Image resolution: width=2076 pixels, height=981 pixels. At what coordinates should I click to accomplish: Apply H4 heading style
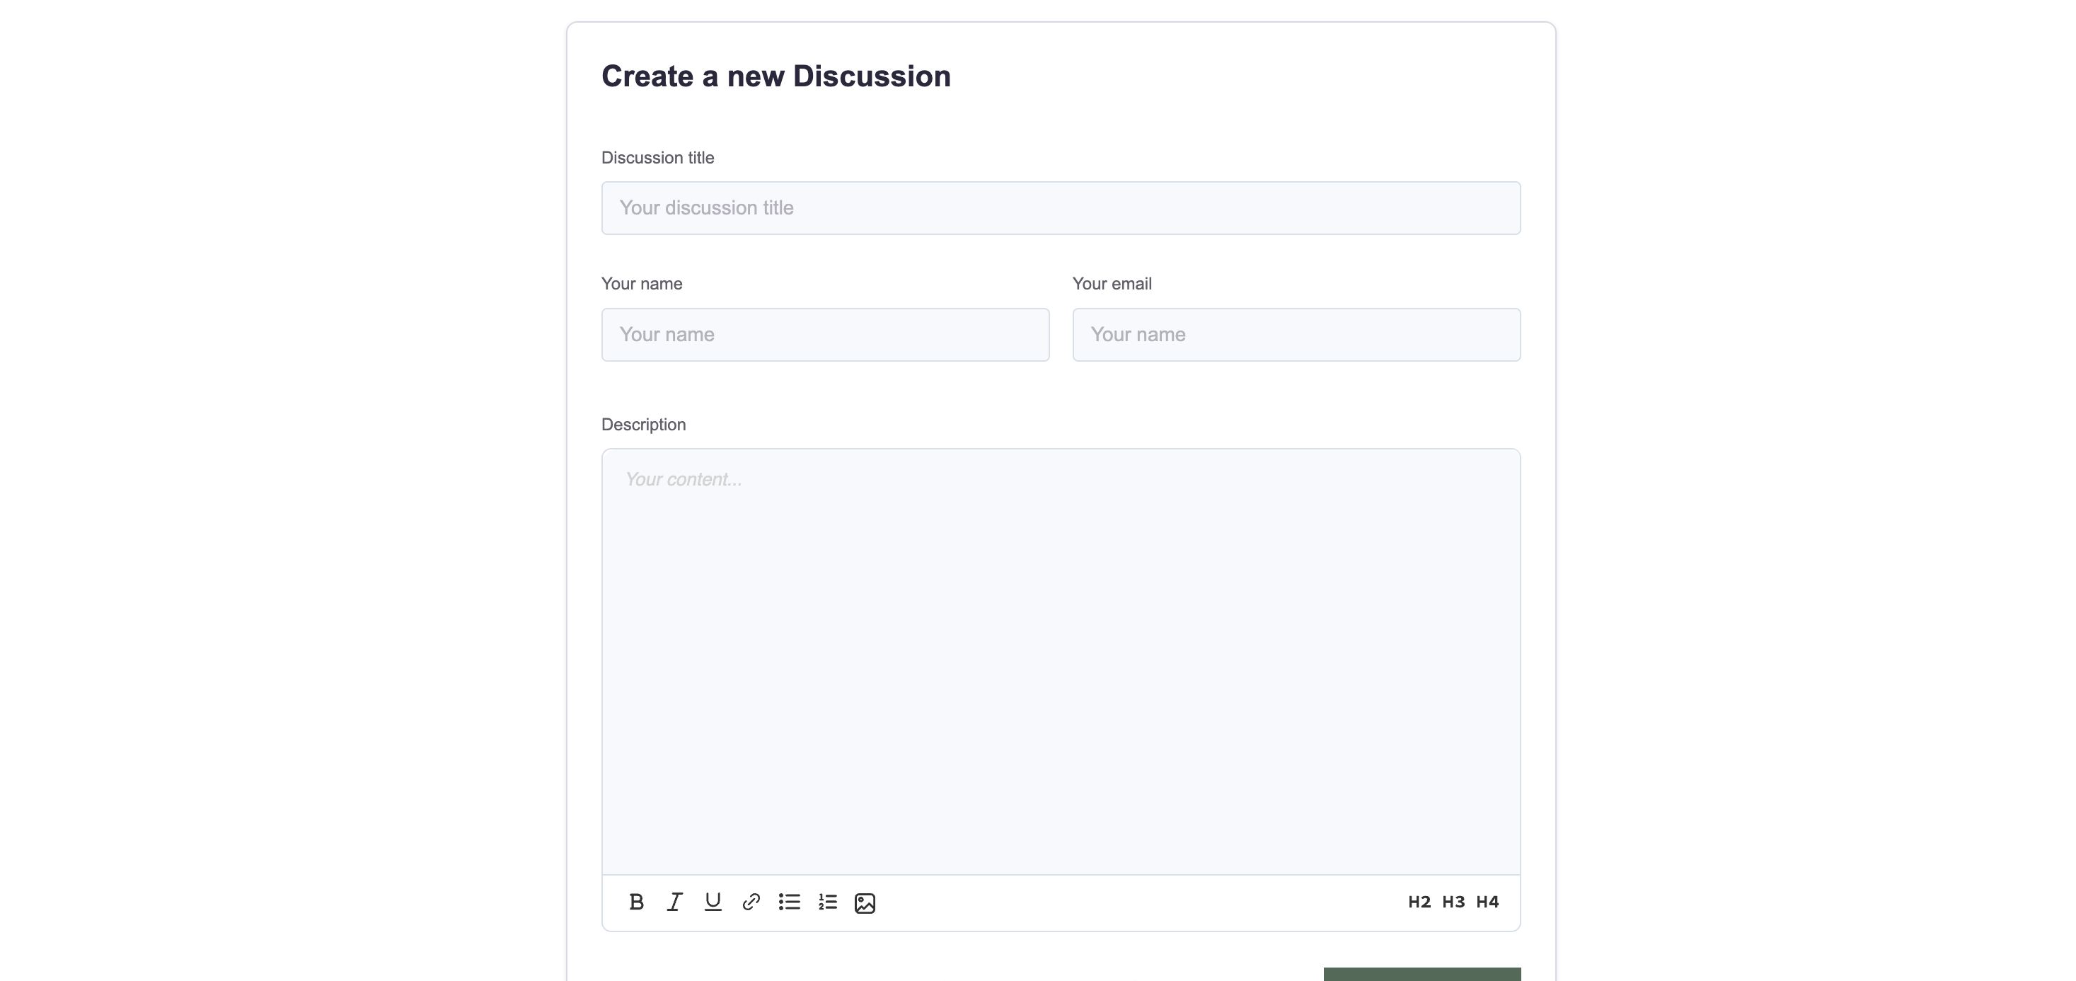1487,902
